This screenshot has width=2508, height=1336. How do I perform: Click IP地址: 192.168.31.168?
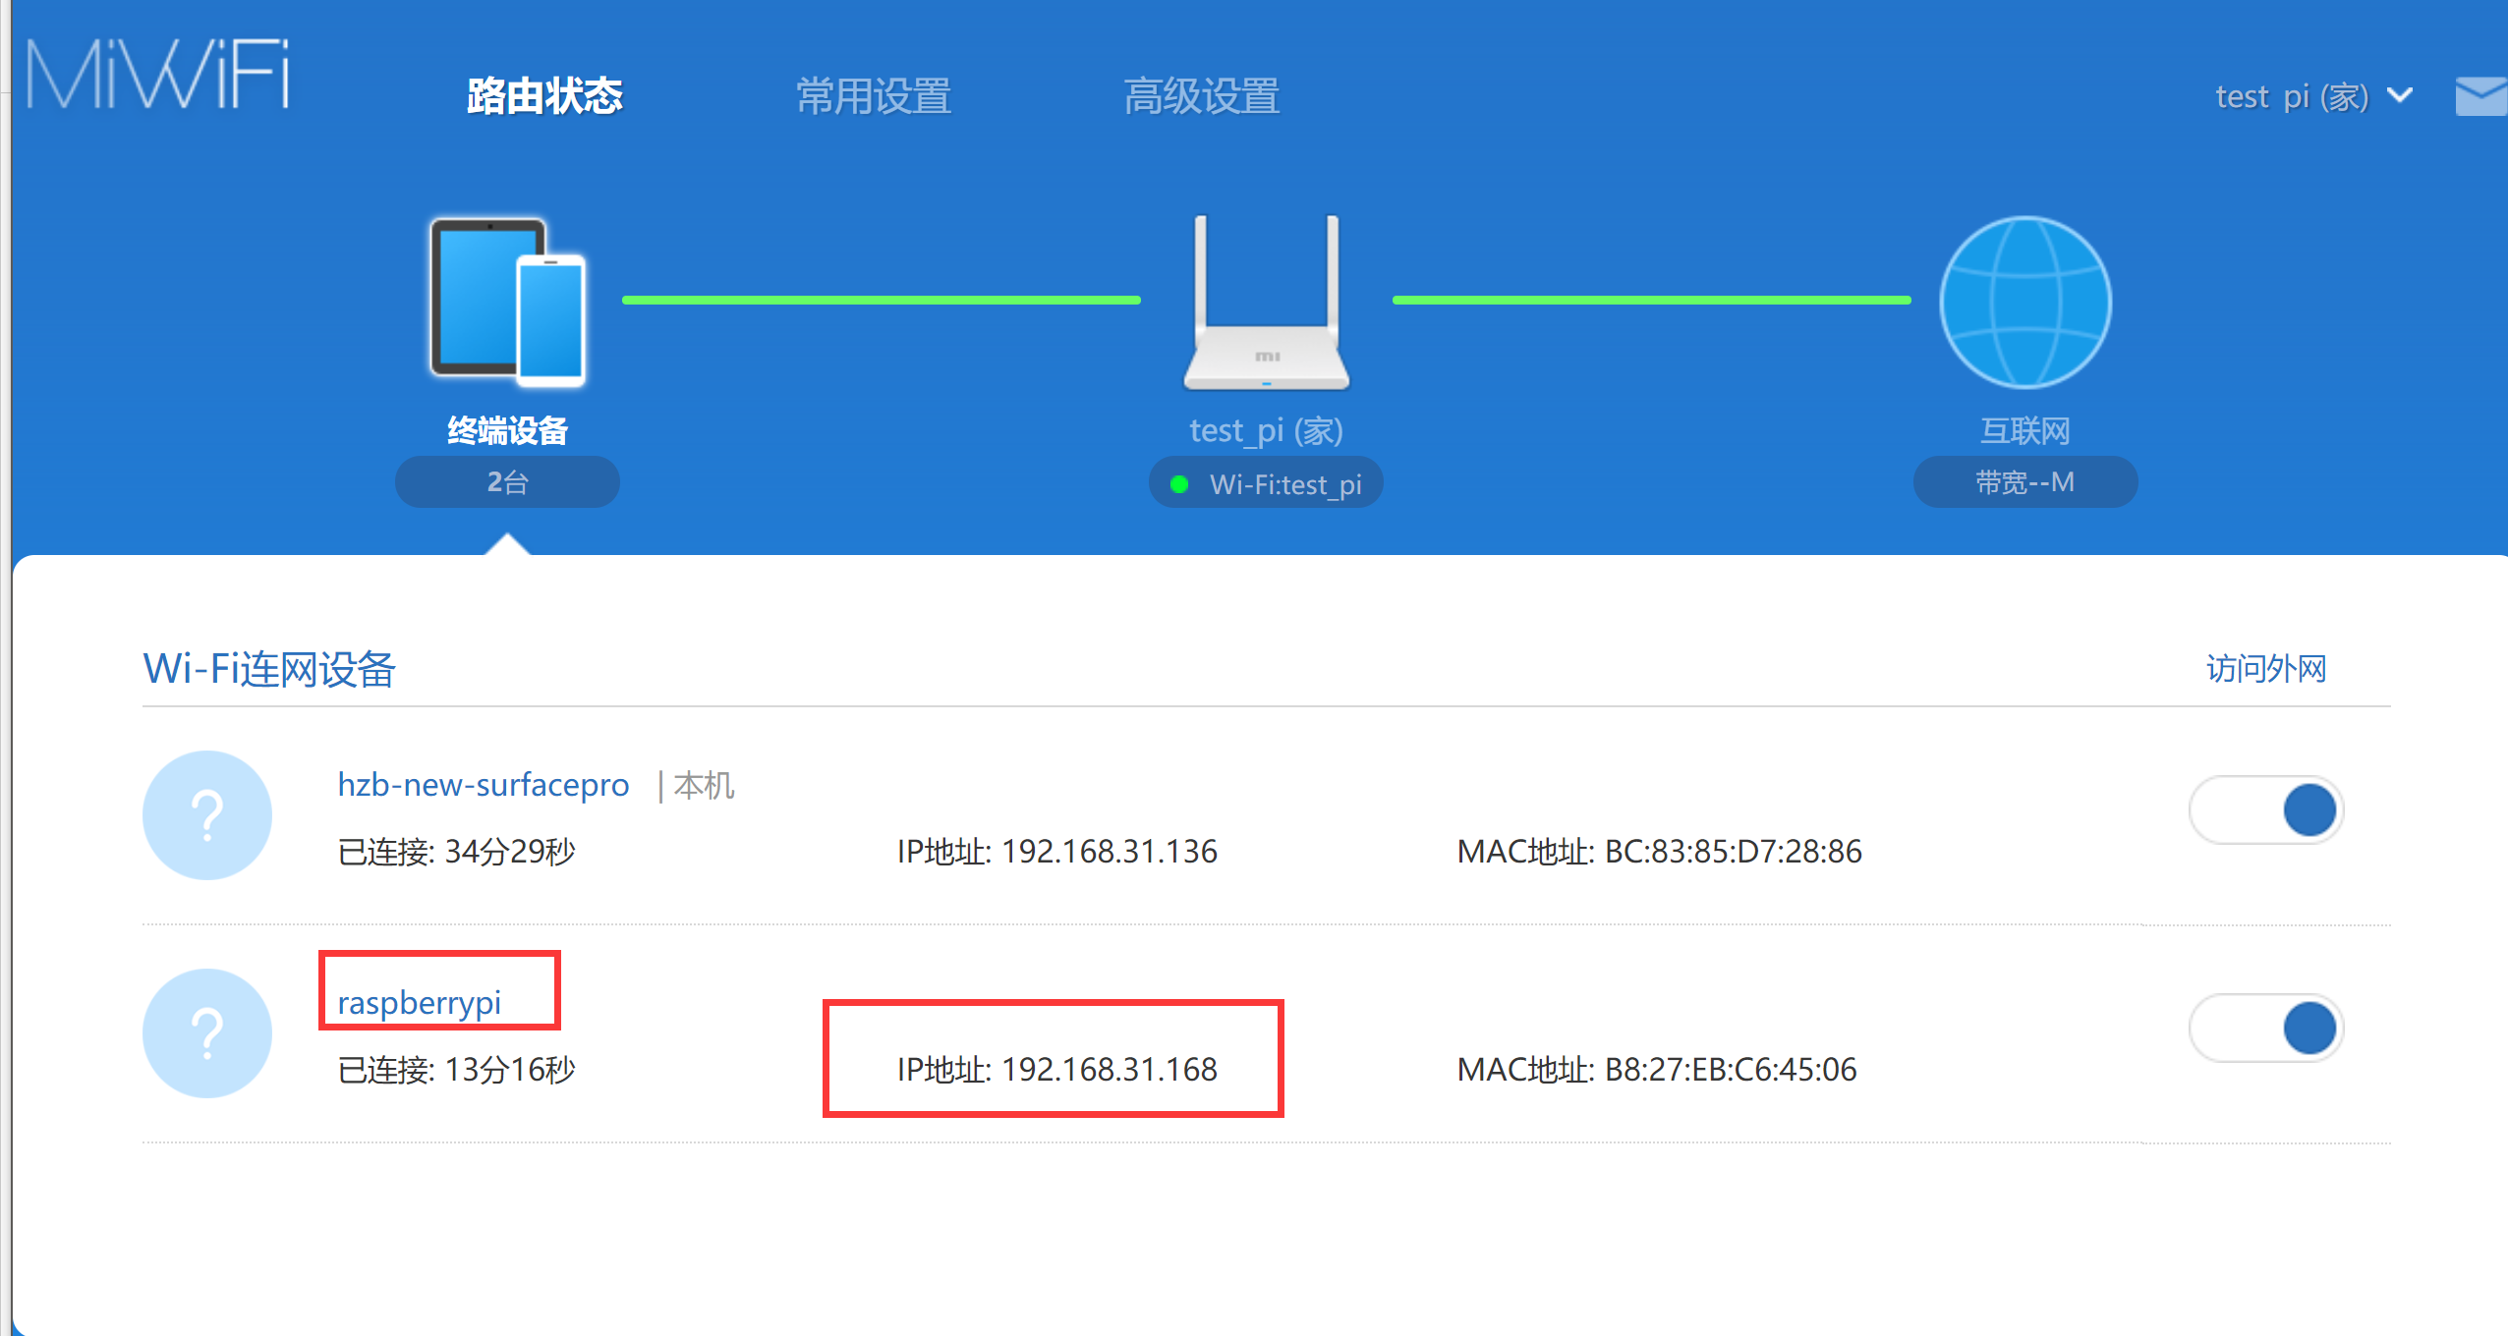pyautogui.click(x=1057, y=1069)
